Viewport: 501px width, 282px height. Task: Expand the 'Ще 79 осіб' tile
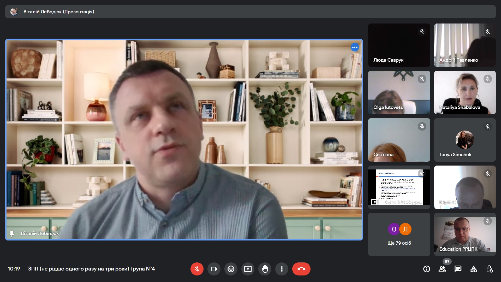point(399,234)
